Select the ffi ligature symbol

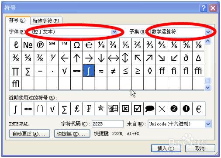[198, 71]
